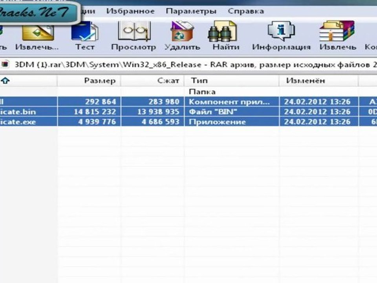The height and width of the screenshot is (283, 377).
Task: Sort by Сжат column header
Action: [152, 81]
